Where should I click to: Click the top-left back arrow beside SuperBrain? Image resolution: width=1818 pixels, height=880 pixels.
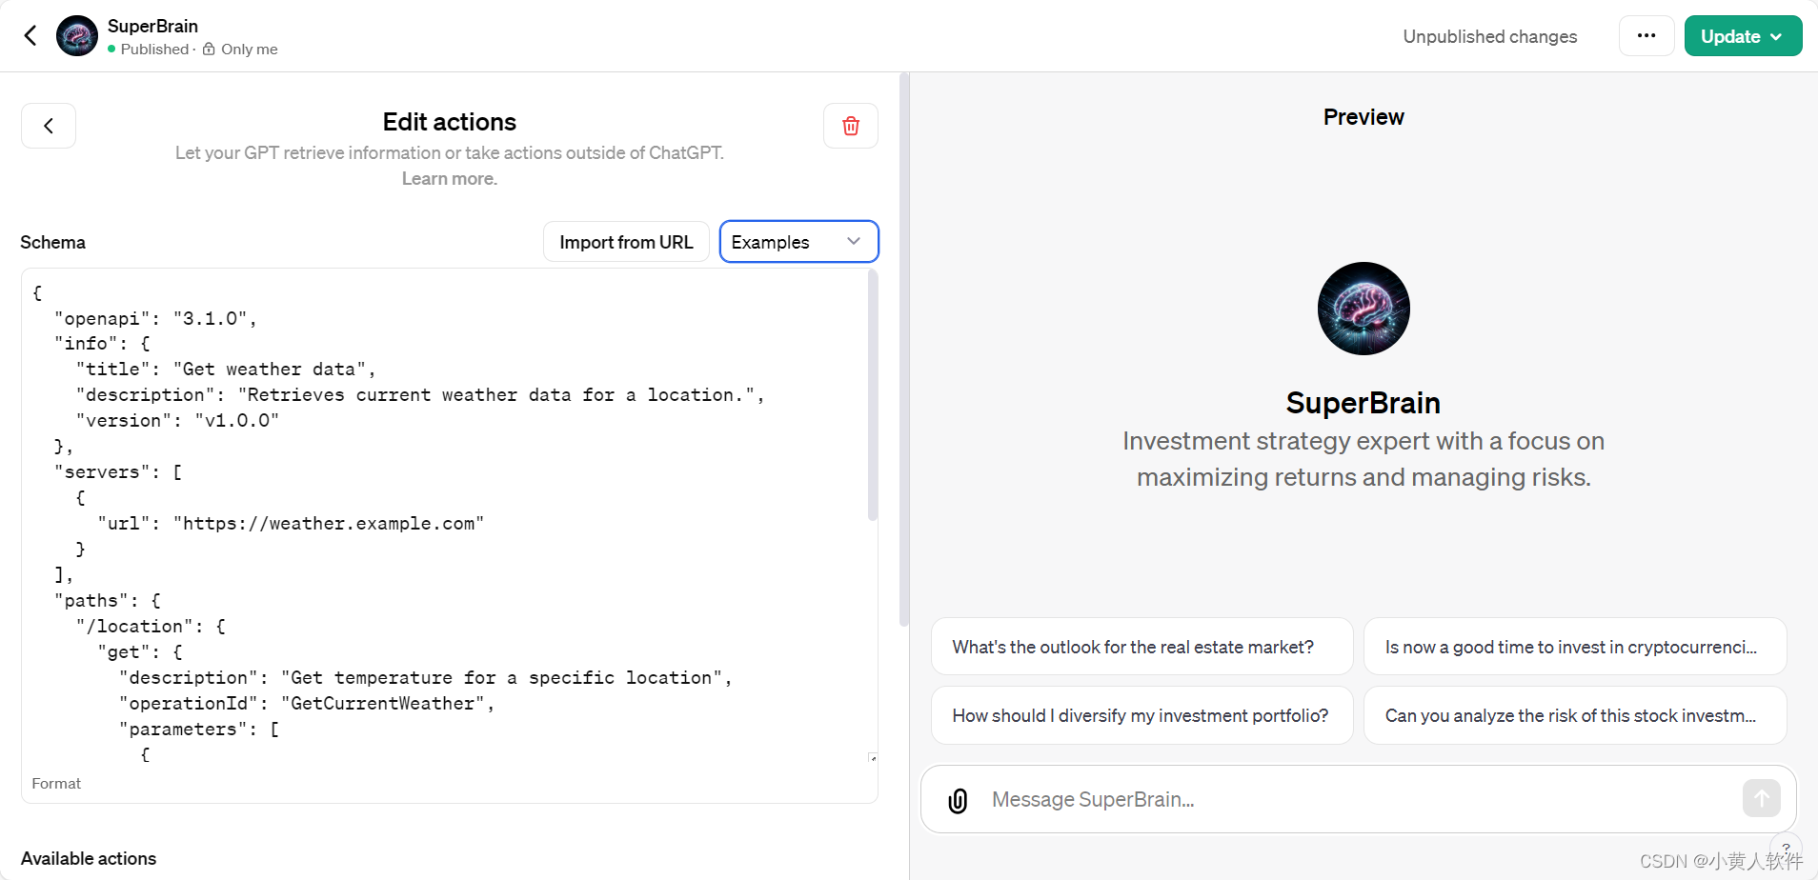[x=30, y=36]
